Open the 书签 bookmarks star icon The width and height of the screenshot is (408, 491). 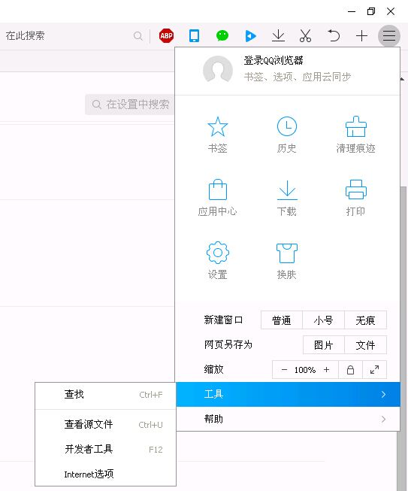[217, 126]
